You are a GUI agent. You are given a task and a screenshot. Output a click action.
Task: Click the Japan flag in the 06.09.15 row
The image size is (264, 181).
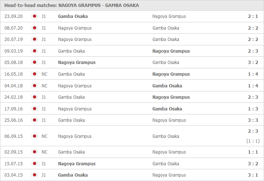(x=34, y=136)
